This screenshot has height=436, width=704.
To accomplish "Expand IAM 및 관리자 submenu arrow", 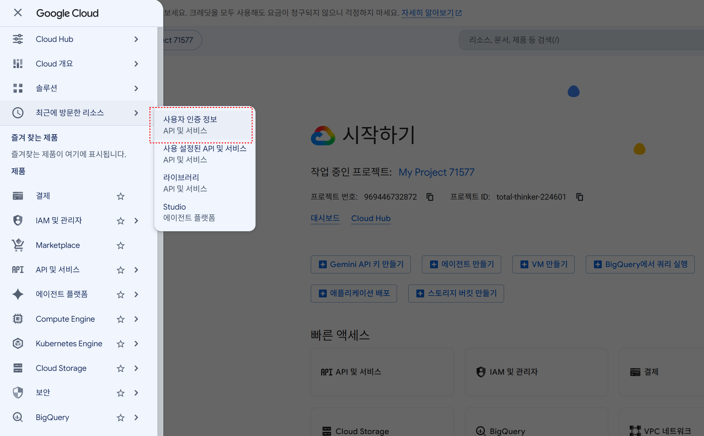I will (136, 221).
